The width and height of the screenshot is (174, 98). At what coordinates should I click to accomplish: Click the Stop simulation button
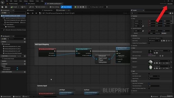(81, 7)
